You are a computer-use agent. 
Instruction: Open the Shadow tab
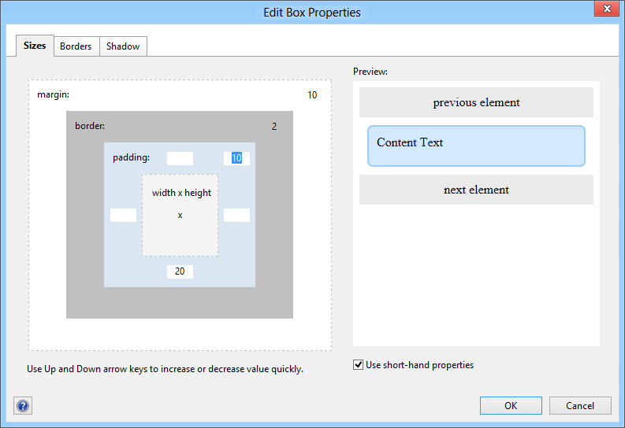[123, 46]
